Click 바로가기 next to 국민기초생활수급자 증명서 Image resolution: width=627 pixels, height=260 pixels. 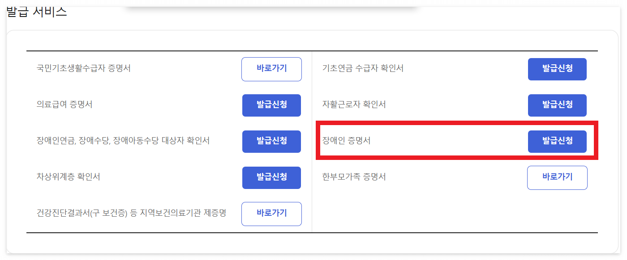coord(271,69)
